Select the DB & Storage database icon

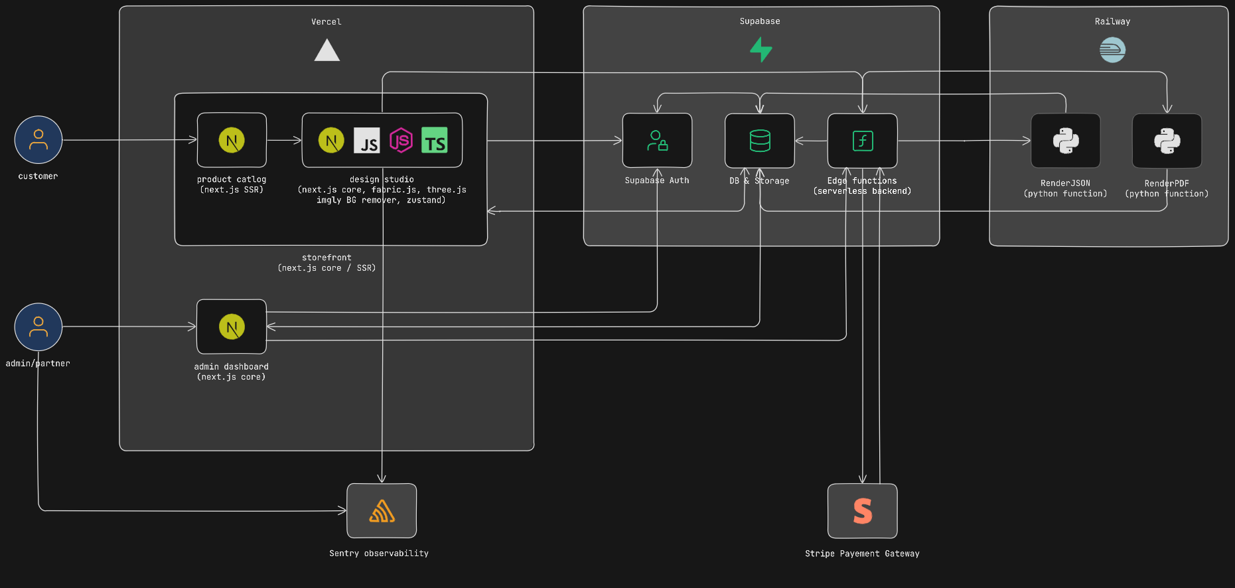coord(760,141)
